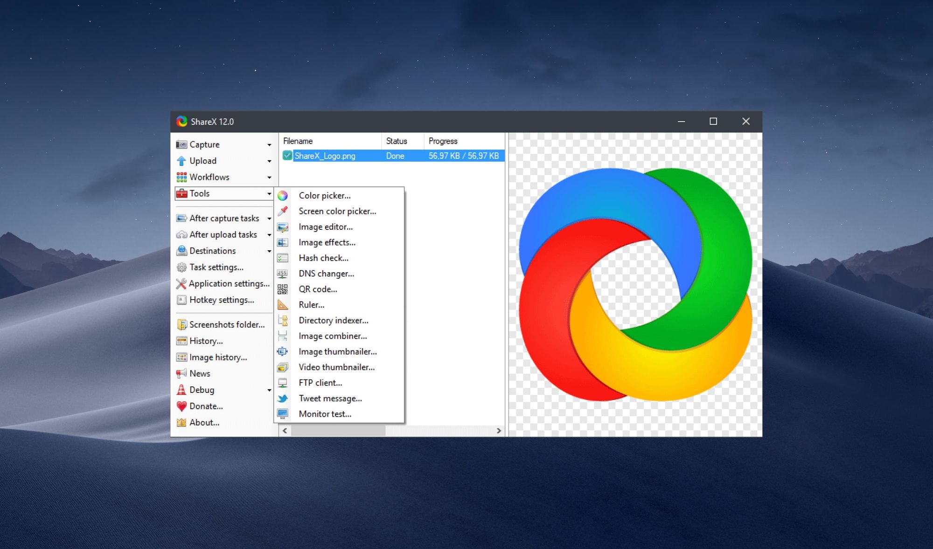Click the Application settings wrench icon
Screen dimensions: 933x549
(181, 283)
